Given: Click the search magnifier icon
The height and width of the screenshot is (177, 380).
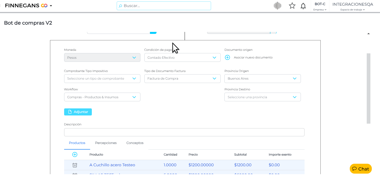Looking at the screenshot, I should pyautogui.click(x=120, y=6).
